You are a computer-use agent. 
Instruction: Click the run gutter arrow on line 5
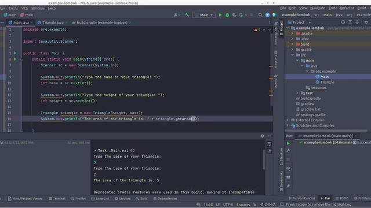pyautogui.click(x=15, y=53)
